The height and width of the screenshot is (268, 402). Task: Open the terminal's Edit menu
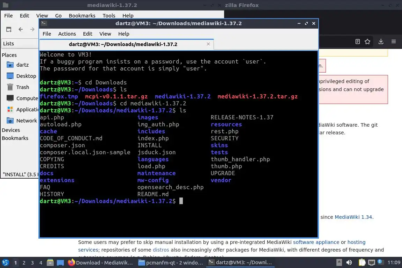pos(88,34)
